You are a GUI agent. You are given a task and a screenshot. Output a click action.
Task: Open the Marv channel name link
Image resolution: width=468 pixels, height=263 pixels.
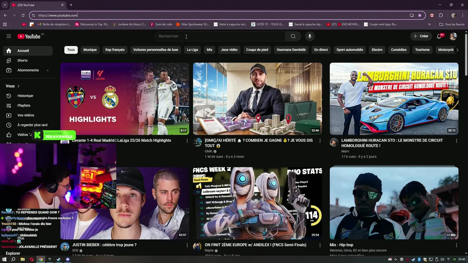[345, 151]
